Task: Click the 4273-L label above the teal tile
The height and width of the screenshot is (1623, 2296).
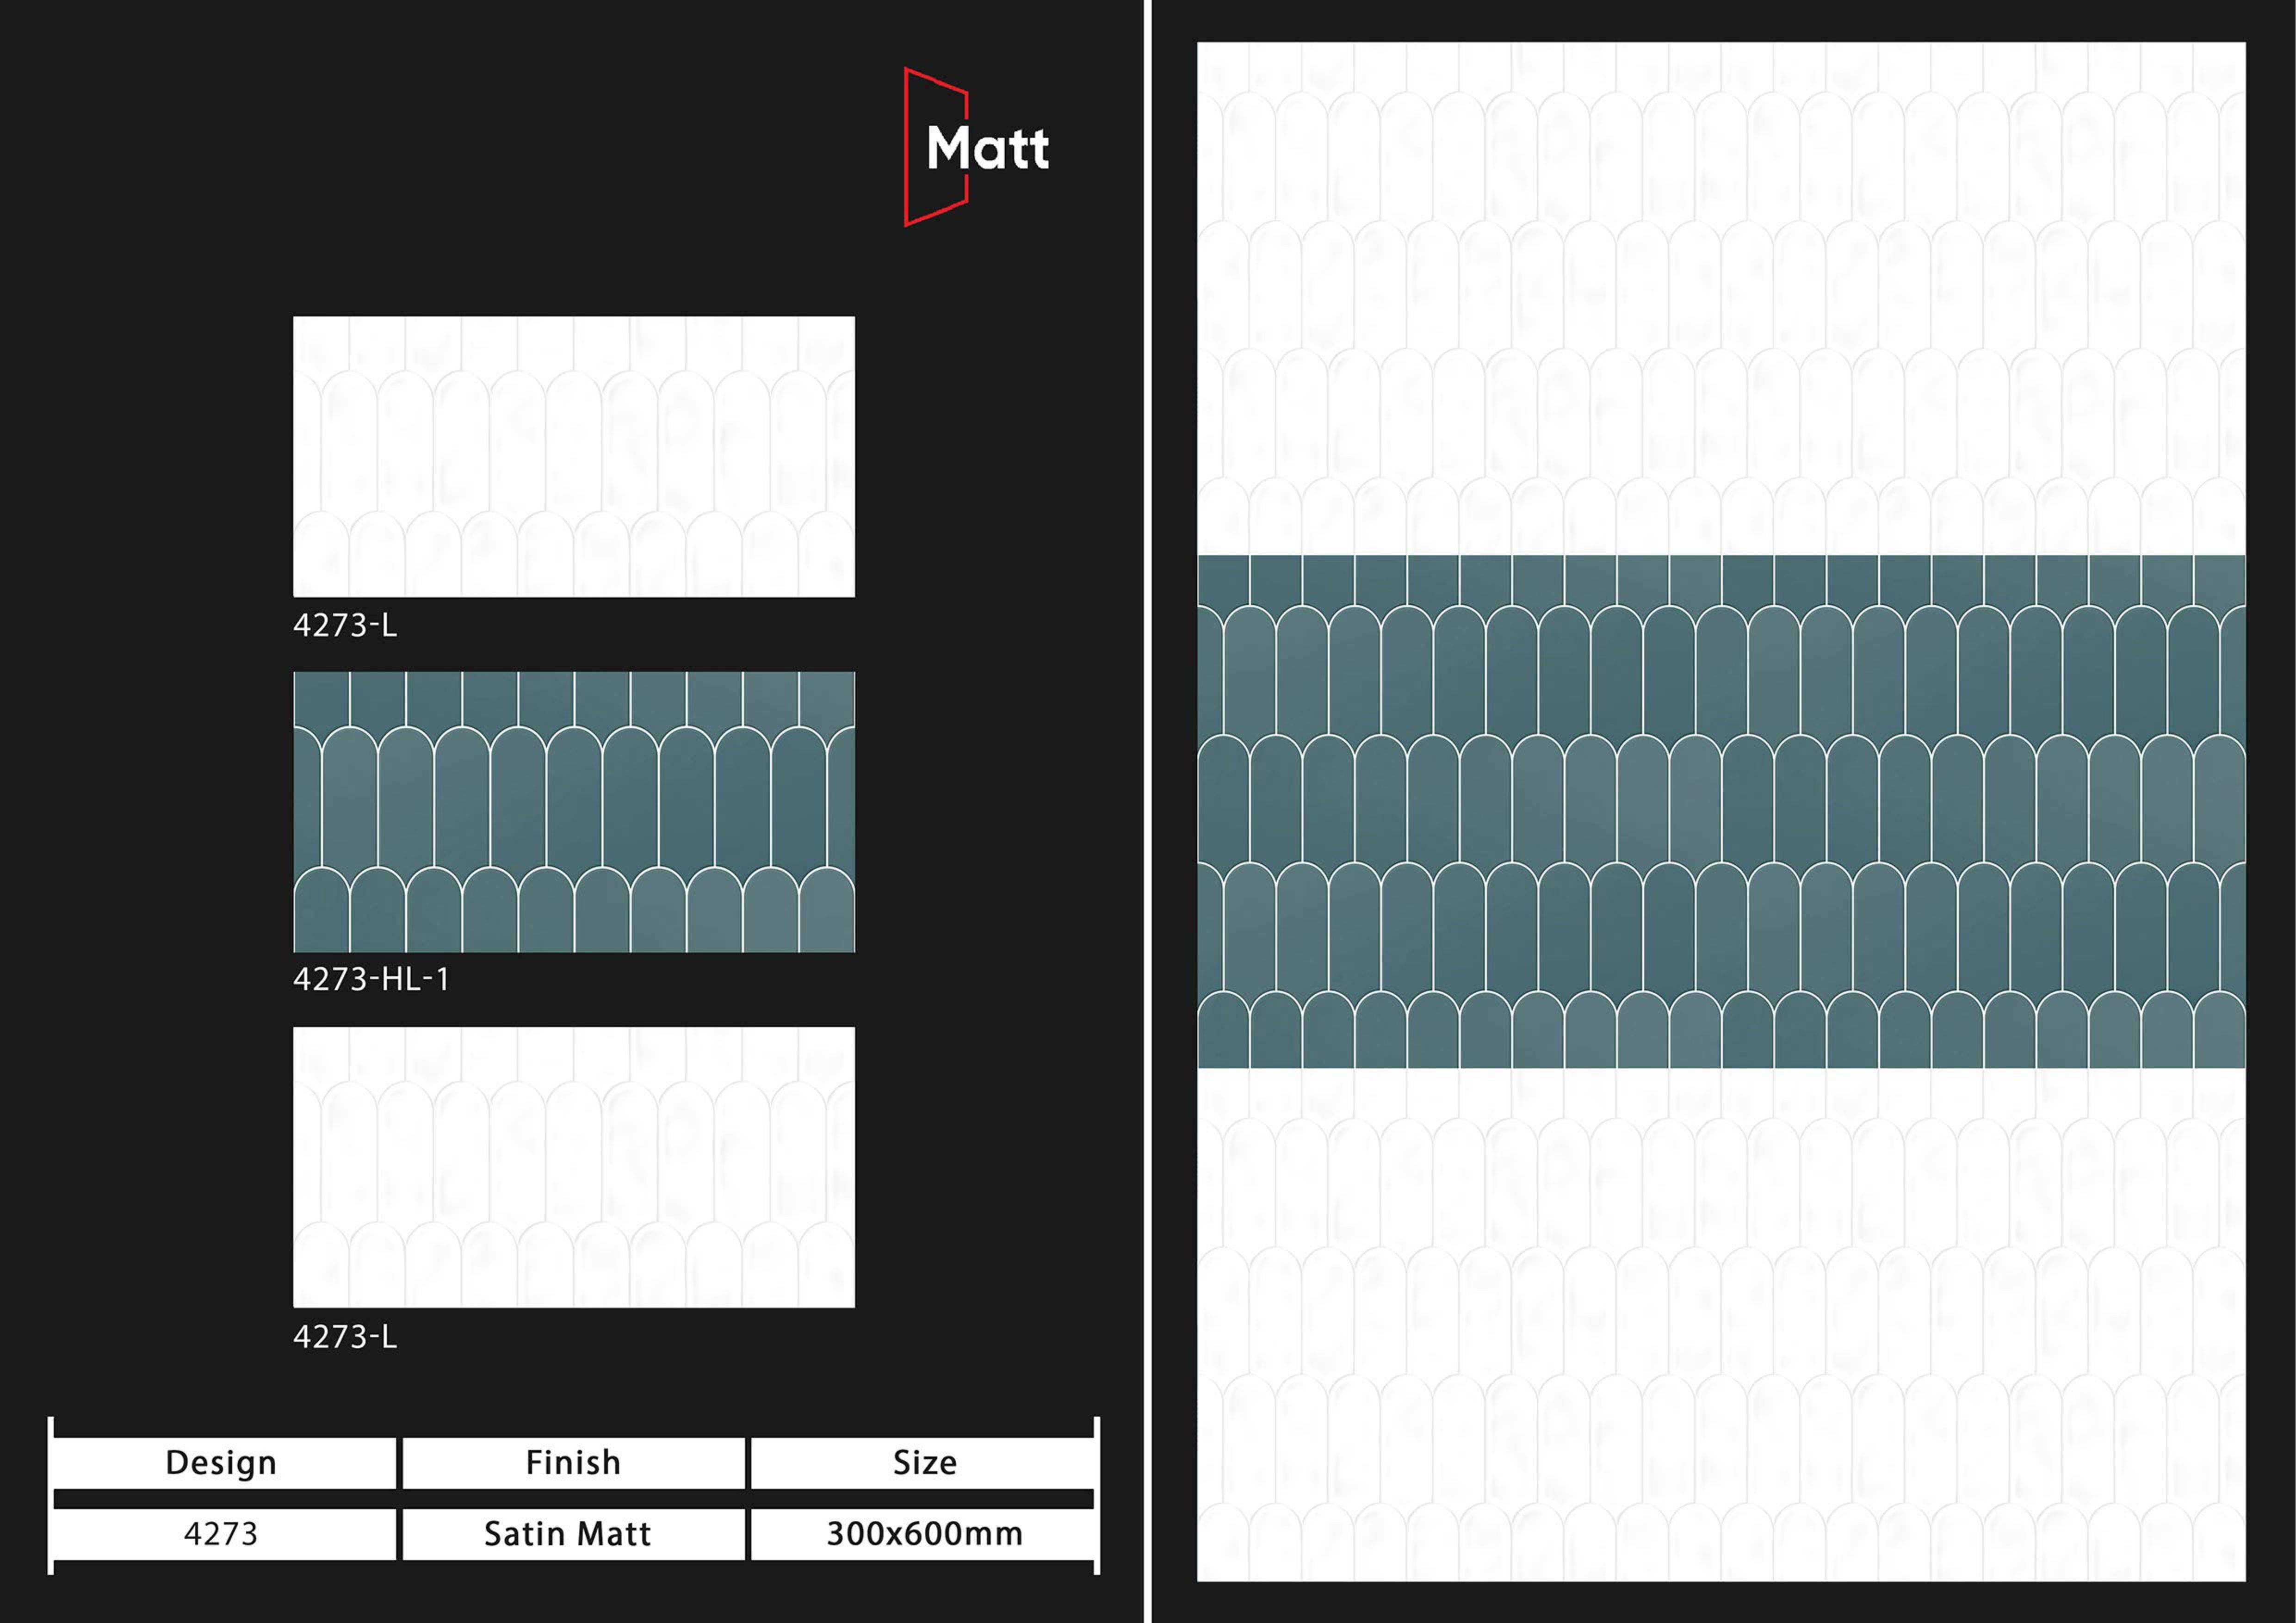Action: click(x=345, y=625)
